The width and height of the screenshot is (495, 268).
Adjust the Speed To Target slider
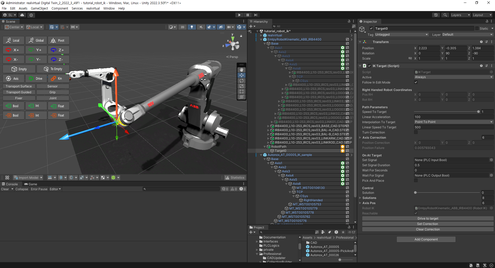(447, 112)
